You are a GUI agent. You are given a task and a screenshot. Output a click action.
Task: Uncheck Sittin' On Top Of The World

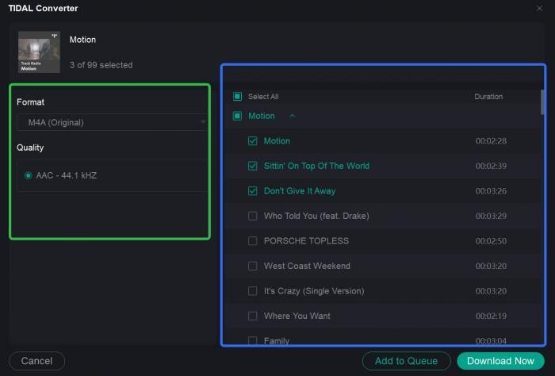pyautogui.click(x=253, y=166)
